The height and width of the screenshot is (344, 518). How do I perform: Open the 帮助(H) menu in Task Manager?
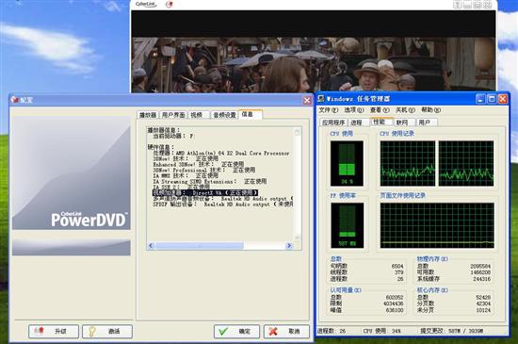[431, 110]
